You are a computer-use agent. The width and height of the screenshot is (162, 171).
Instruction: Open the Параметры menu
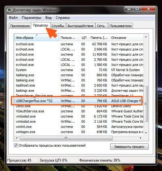[31, 18]
